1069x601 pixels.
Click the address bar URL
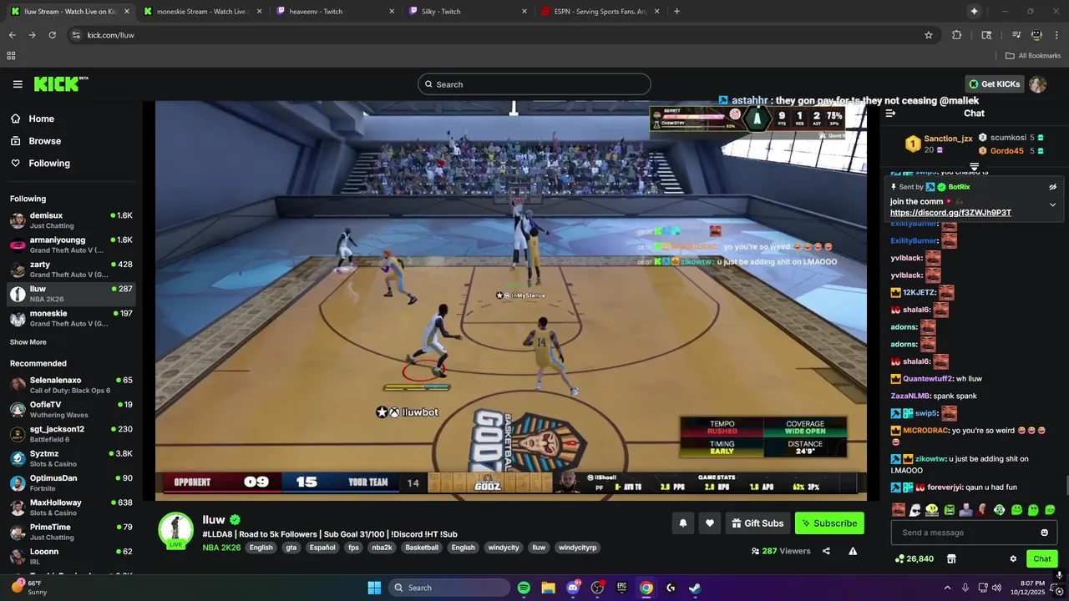click(x=111, y=35)
